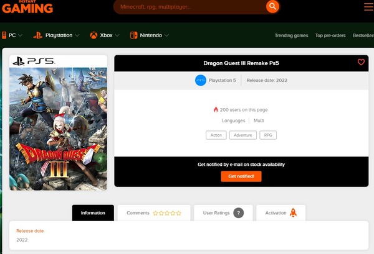
Task: Click the Multi languages value
Action: (259, 120)
